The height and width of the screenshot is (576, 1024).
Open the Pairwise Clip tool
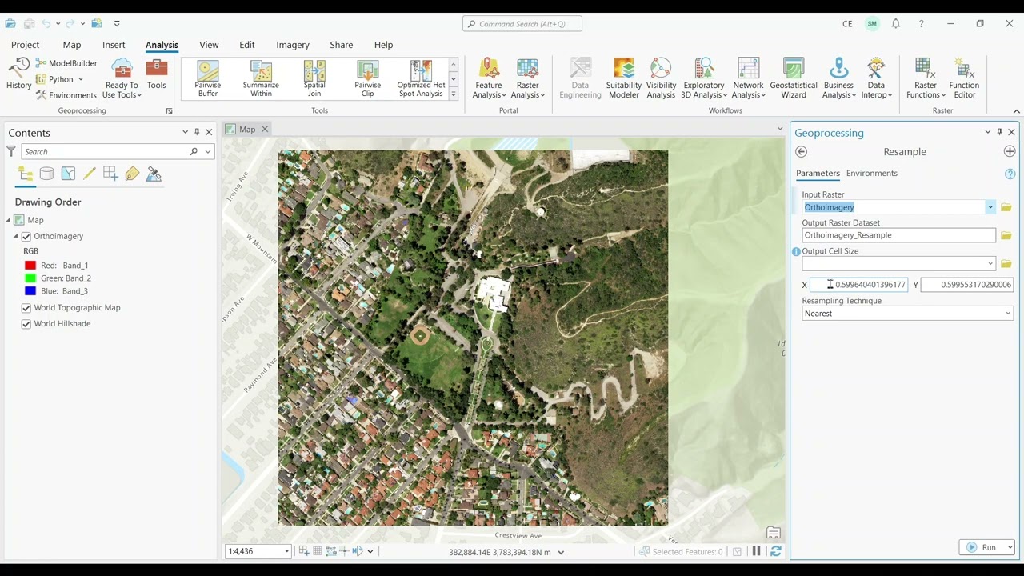[x=367, y=79]
